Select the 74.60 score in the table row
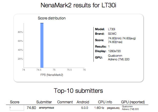158x112 pixels. click(x=31, y=108)
